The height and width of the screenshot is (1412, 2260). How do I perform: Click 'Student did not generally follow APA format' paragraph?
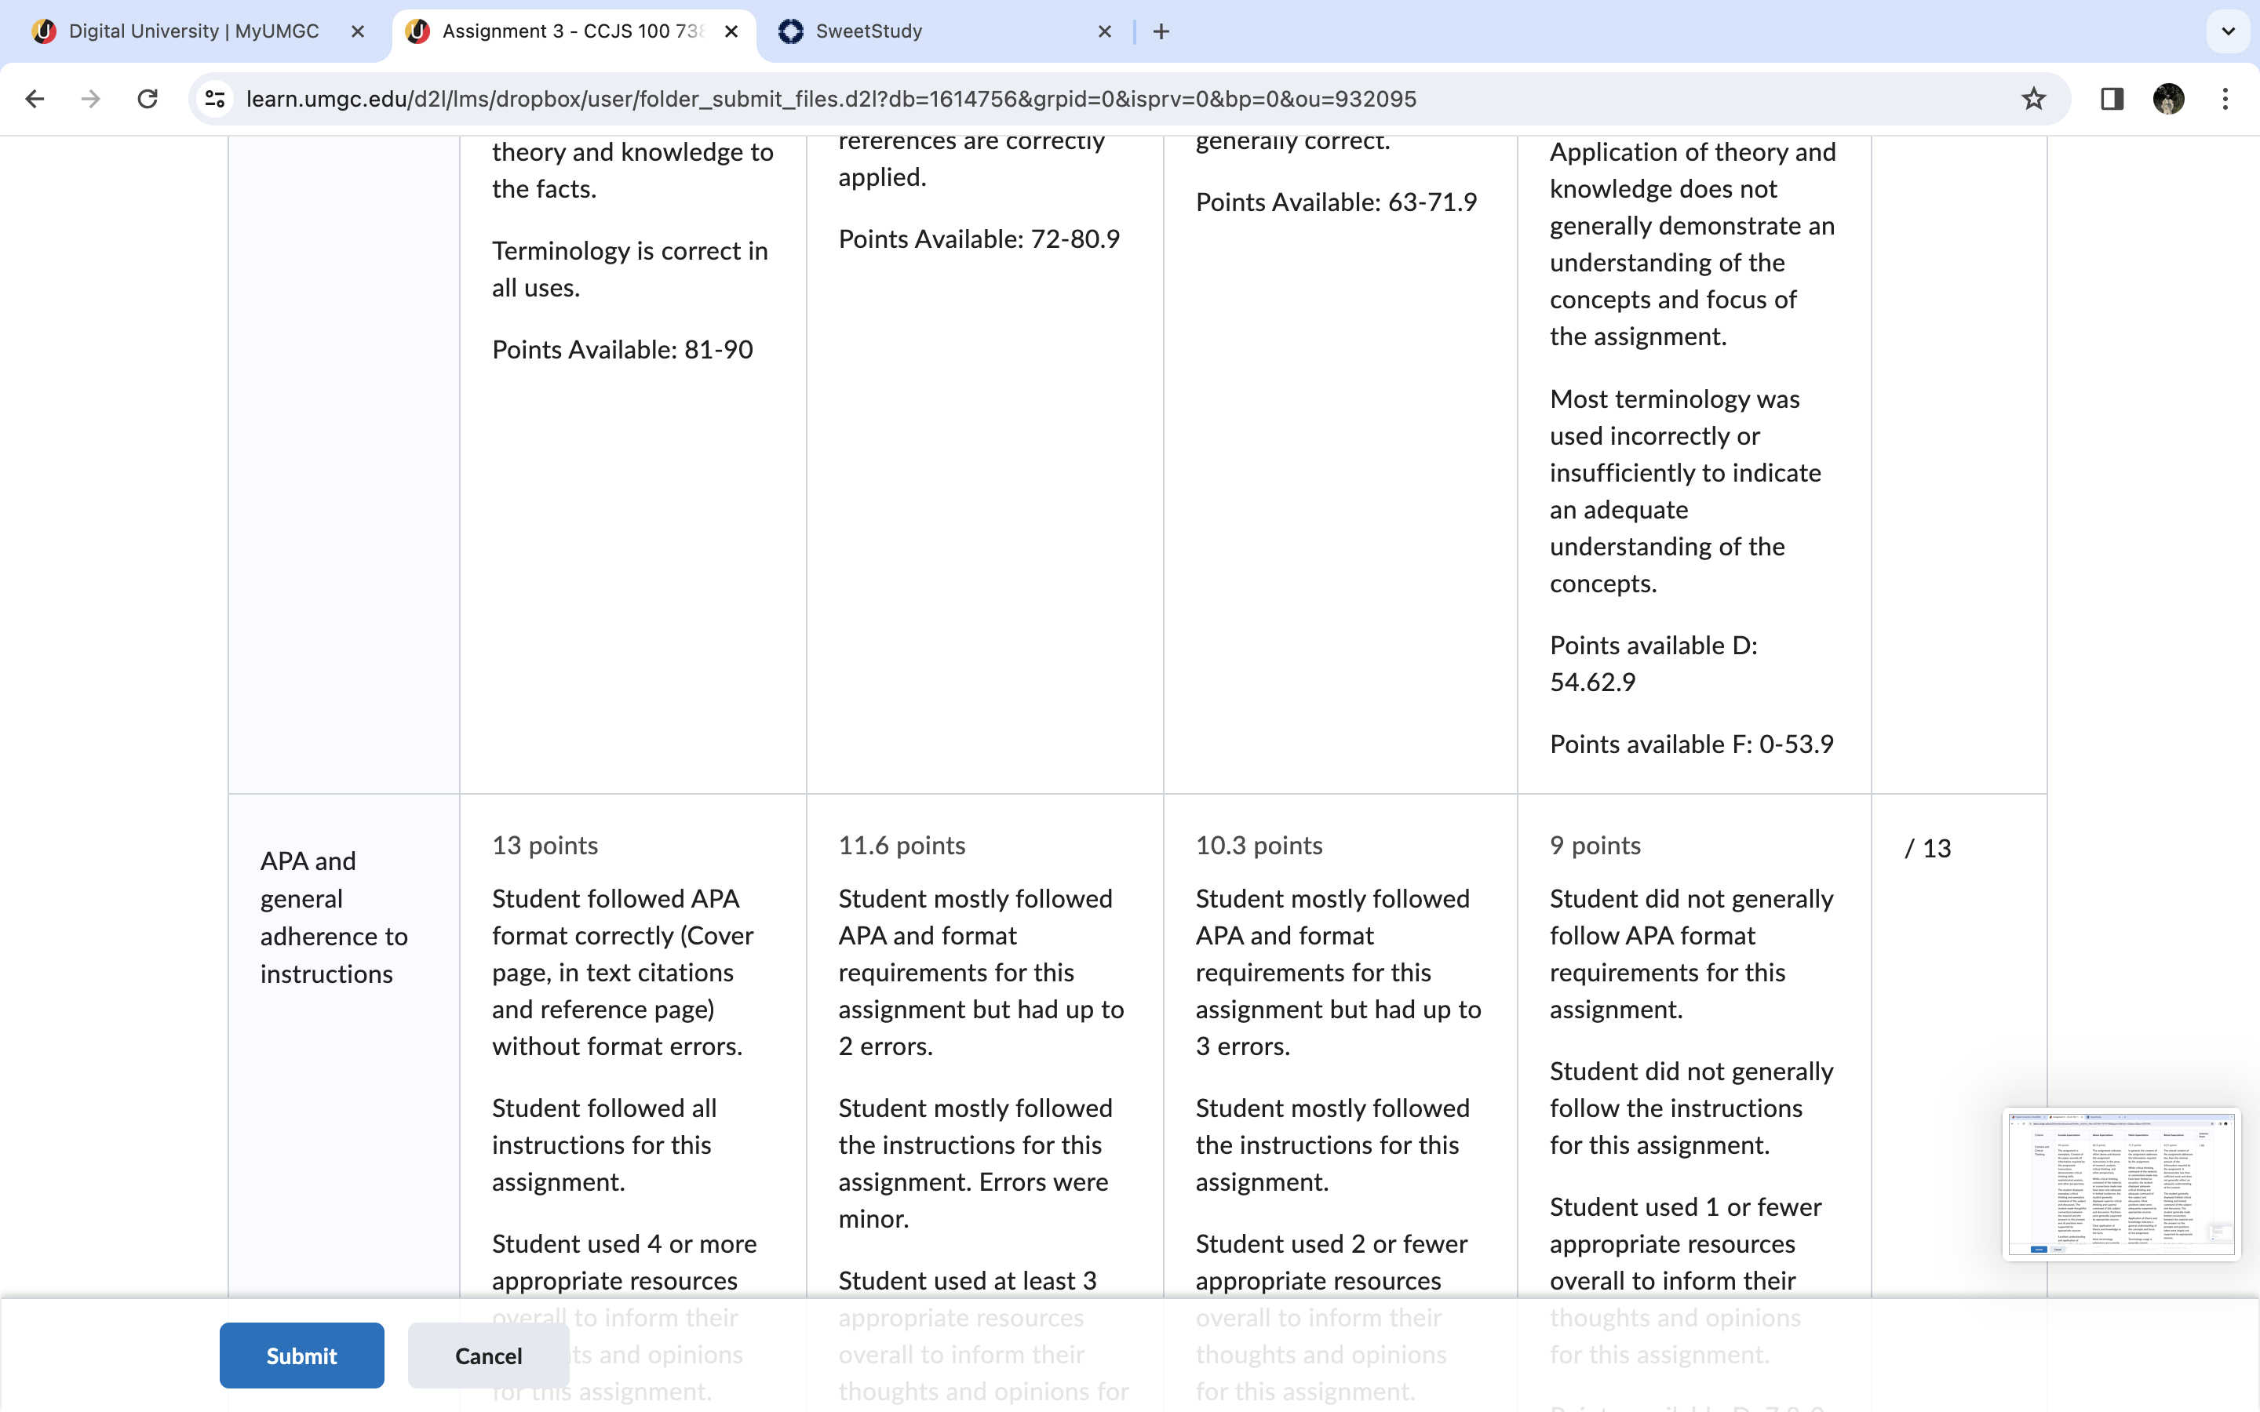pyautogui.click(x=1691, y=953)
